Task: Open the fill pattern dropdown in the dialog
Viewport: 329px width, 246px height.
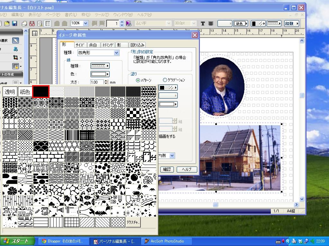Action: click(x=168, y=88)
